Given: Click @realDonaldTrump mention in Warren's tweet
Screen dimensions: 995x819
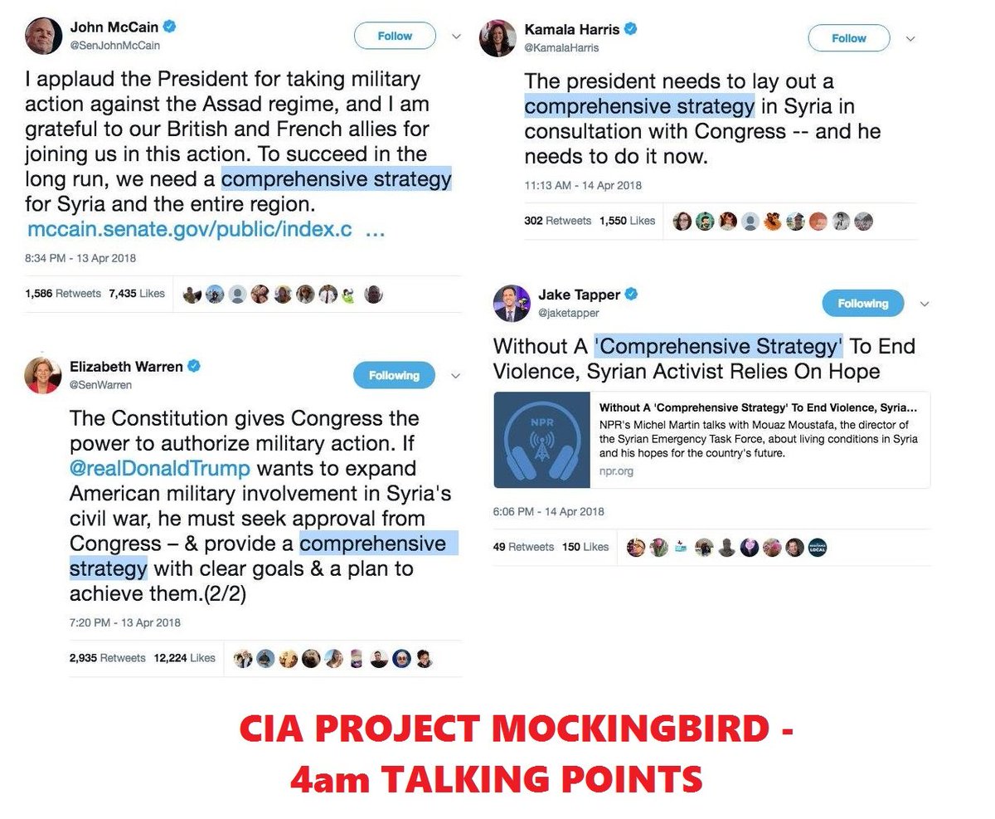Looking at the screenshot, I should [159, 468].
